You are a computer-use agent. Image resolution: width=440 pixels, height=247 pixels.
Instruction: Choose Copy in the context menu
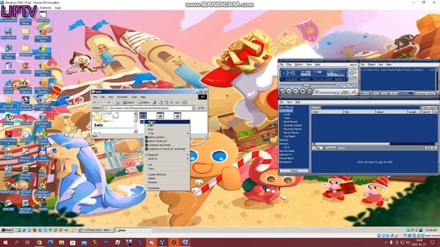167,169
